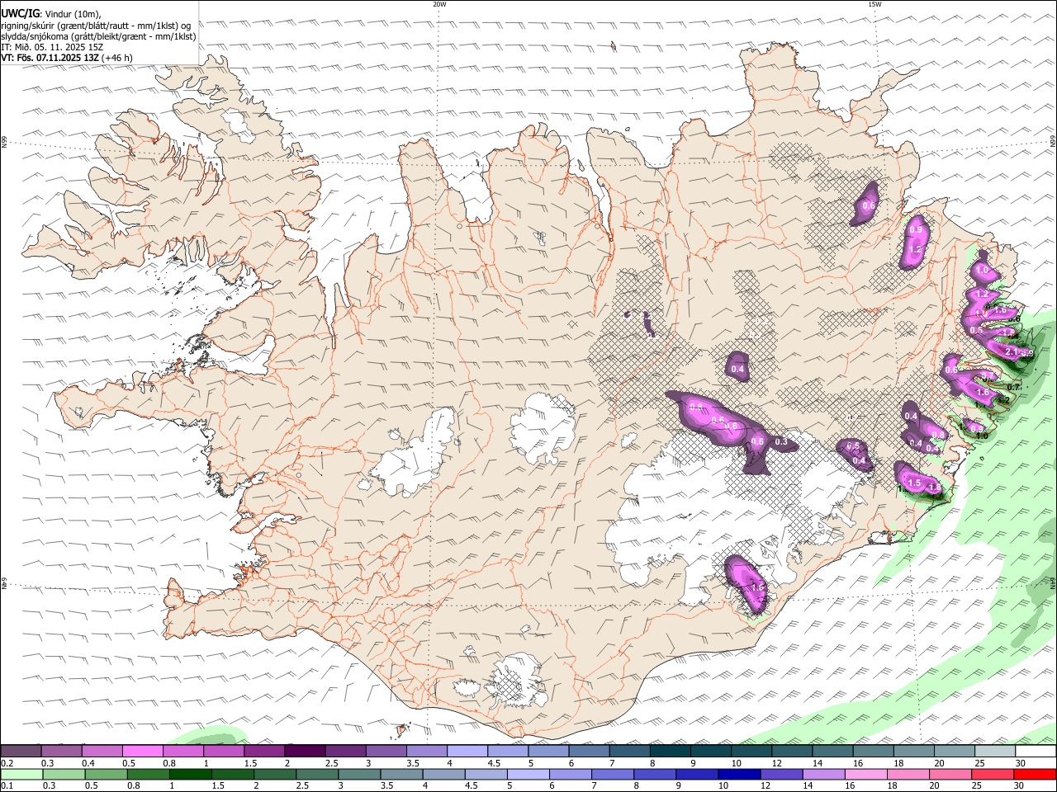The image size is (1057, 792).
Task: Click the "30" label in the upper legend row
Action: click(1021, 763)
